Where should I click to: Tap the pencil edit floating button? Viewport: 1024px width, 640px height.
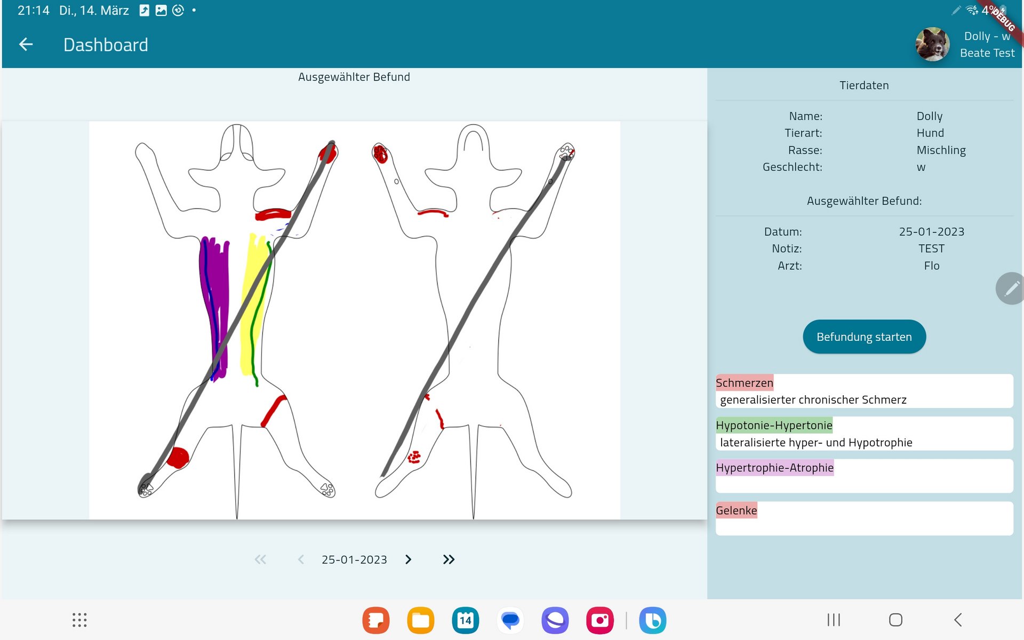(x=1011, y=289)
